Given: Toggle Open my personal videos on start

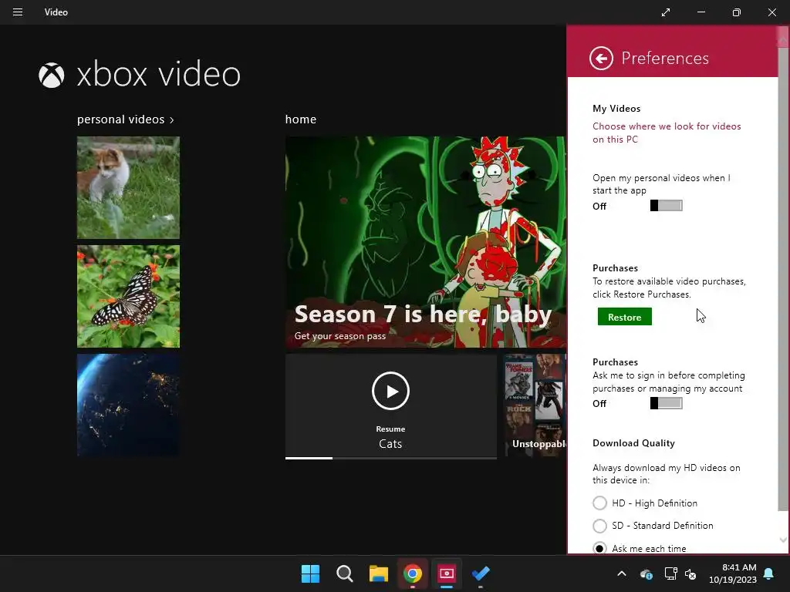Looking at the screenshot, I should click(x=666, y=205).
